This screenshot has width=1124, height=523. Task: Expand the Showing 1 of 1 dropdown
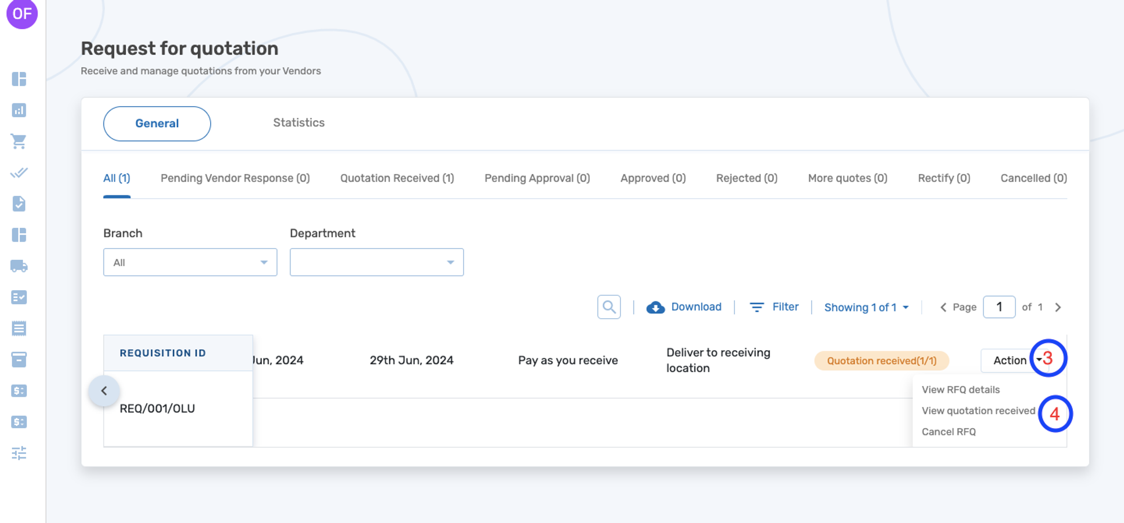point(865,307)
